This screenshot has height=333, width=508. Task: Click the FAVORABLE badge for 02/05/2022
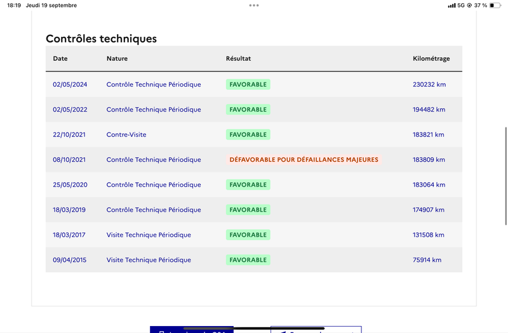pos(248,110)
